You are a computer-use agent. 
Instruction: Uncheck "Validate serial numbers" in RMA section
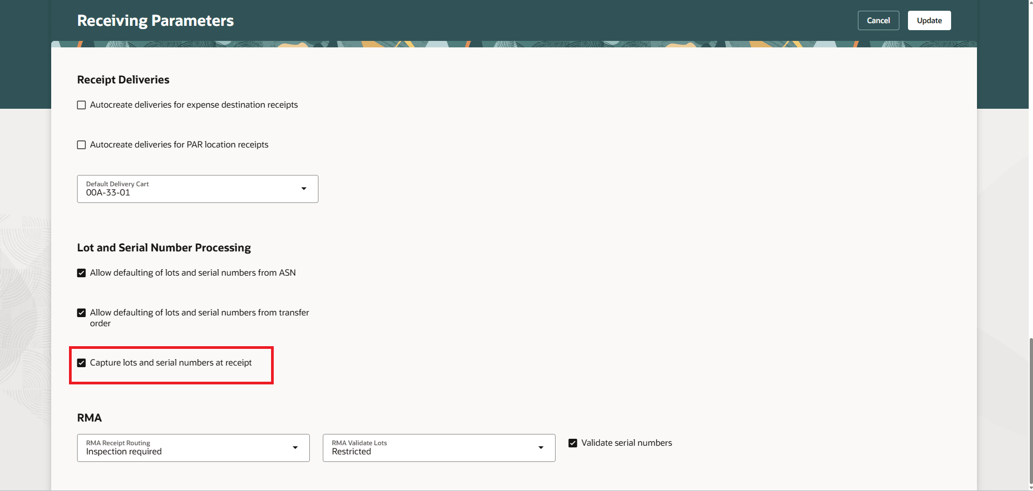[572, 443]
